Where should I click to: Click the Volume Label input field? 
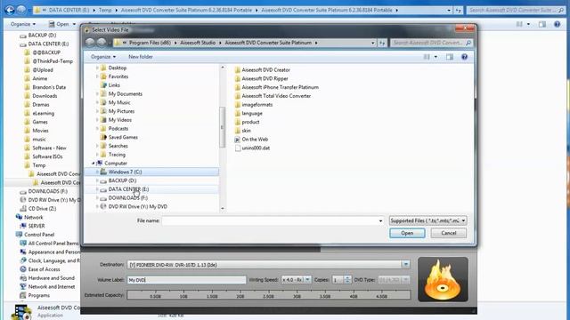(x=186, y=280)
